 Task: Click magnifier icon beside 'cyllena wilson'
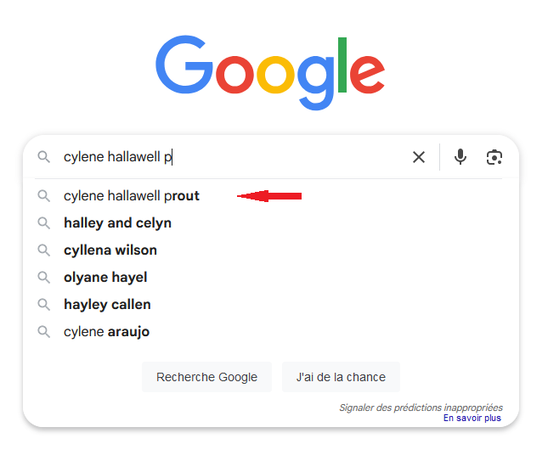coord(43,250)
